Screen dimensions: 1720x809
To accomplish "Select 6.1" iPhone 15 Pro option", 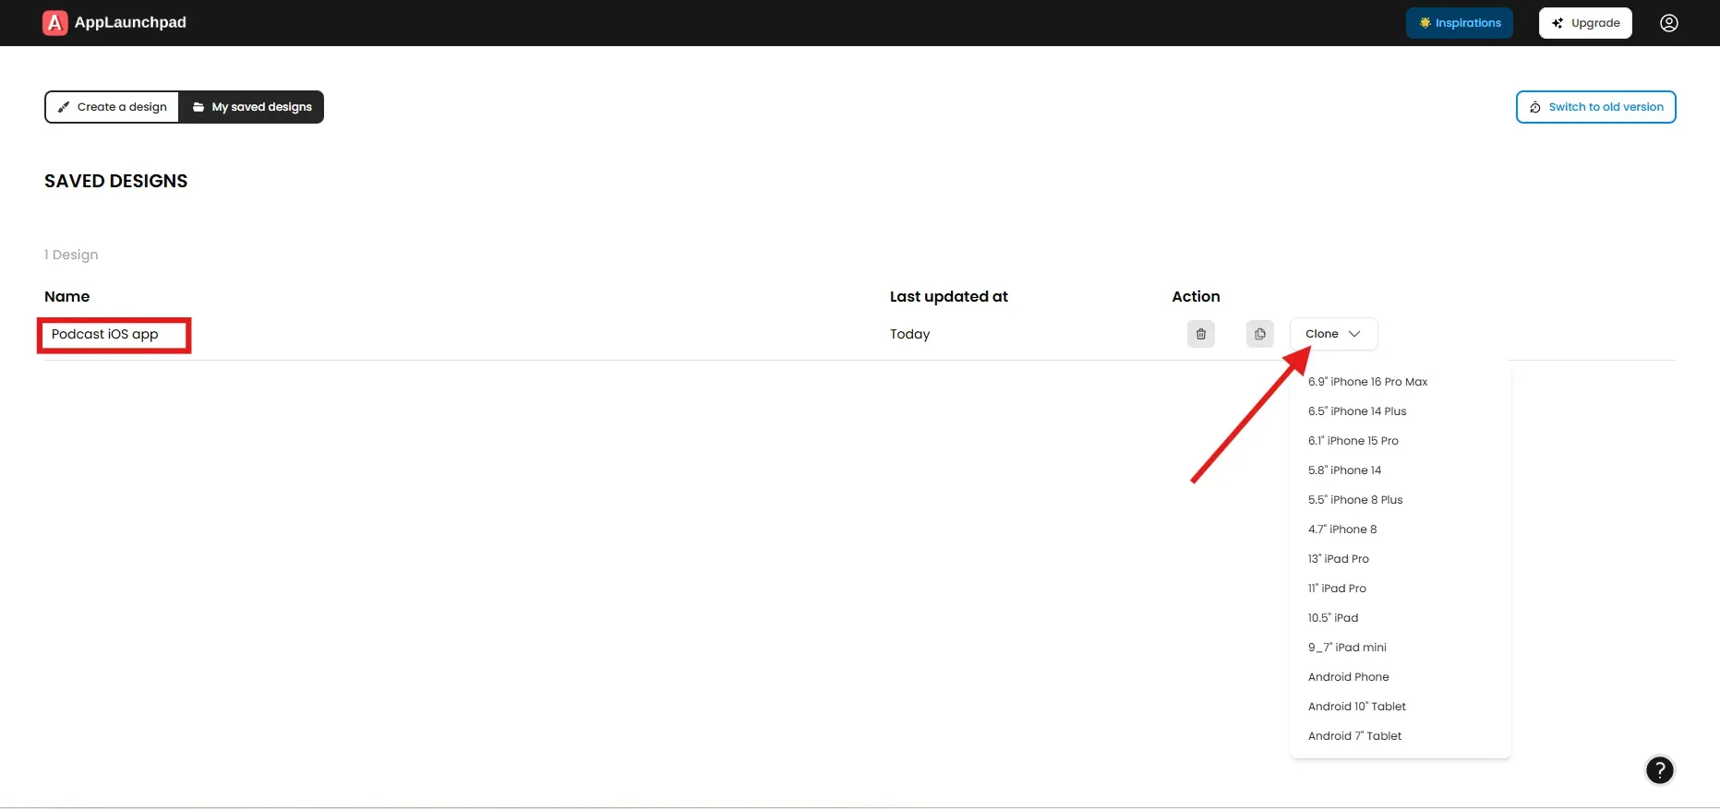I will [x=1353, y=441].
